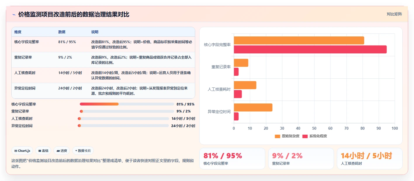
Task: Click the 核心字段完整率 progress bar
Action: [127, 104]
